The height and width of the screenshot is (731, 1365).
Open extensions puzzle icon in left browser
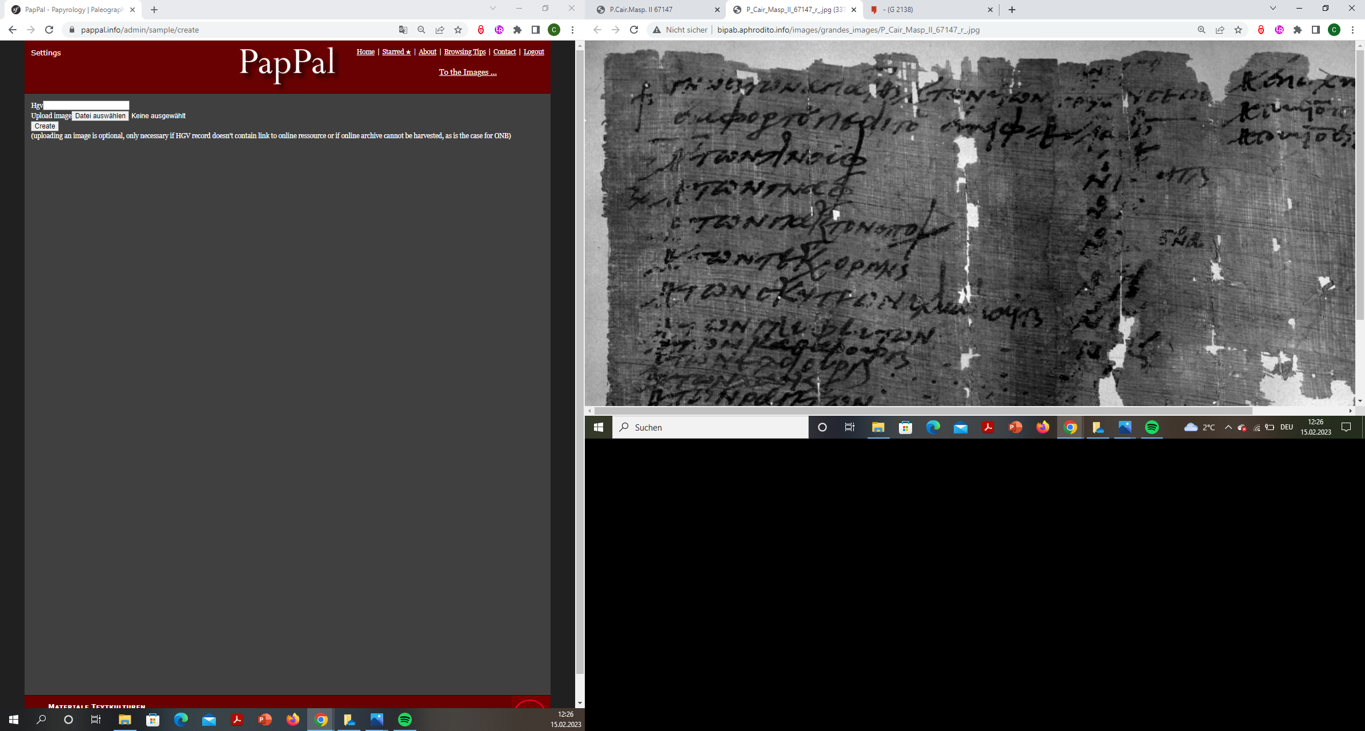pyautogui.click(x=517, y=30)
